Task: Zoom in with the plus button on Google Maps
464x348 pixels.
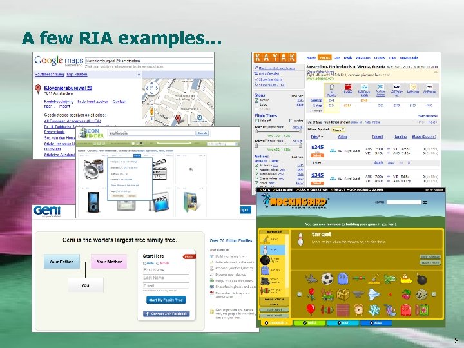Action: (152, 119)
